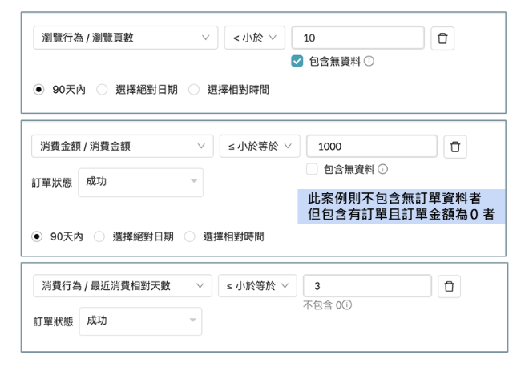529x367 pixels.
Task: Open the 消費金額 / 消費金額 dropdown
Action: click(123, 147)
